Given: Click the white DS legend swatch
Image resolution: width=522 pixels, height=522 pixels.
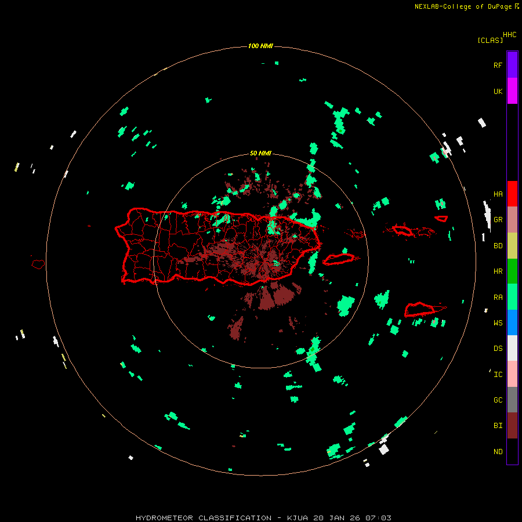Looking at the screenshot, I should pos(512,348).
